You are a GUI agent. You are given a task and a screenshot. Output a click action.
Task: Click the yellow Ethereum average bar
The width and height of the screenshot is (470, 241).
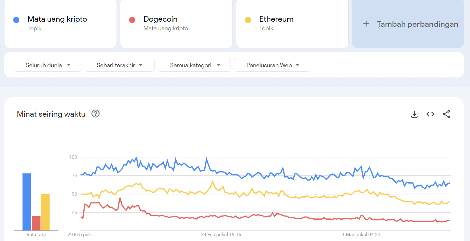(x=45, y=212)
